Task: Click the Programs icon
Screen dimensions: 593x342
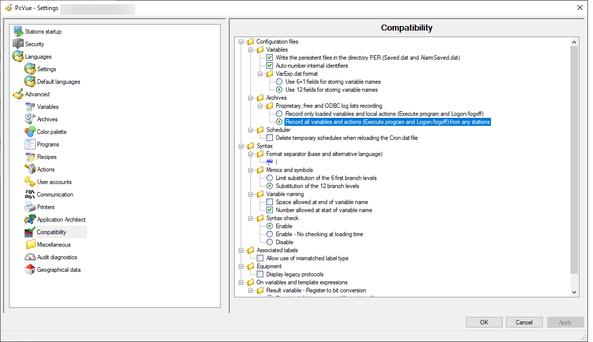Action: coord(30,144)
